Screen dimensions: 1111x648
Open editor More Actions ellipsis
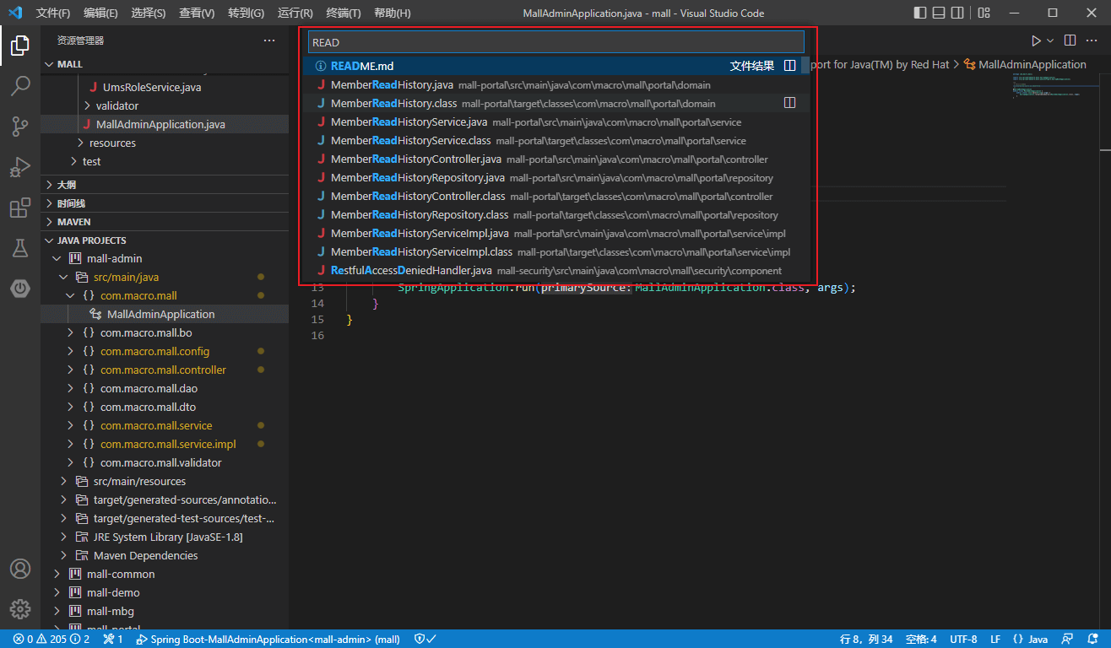(x=1093, y=40)
